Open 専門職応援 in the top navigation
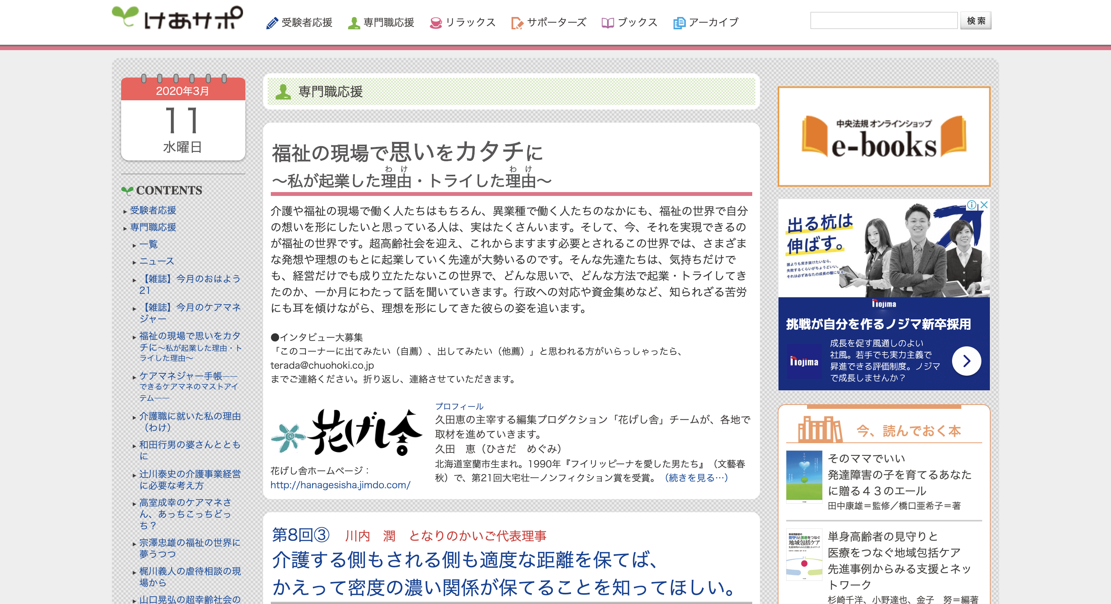The width and height of the screenshot is (1111, 604). pos(388,22)
